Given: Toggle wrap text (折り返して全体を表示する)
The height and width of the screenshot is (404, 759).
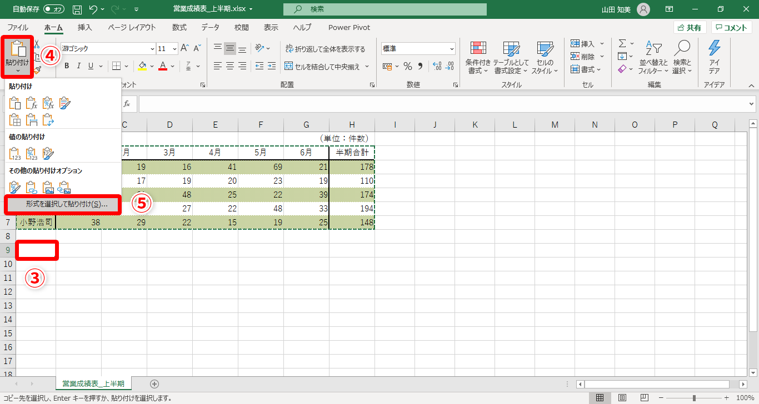Looking at the screenshot, I should [x=325, y=49].
